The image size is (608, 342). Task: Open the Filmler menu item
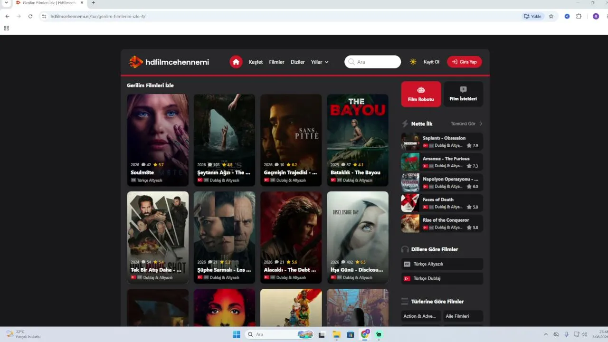(276, 62)
